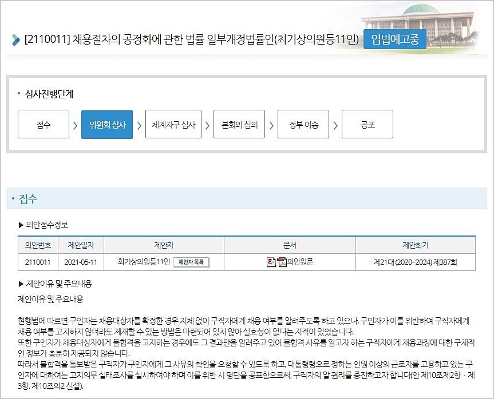Select the 공포 stage step
This screenshot has width=494, height=399.
(x=367, y=124)
